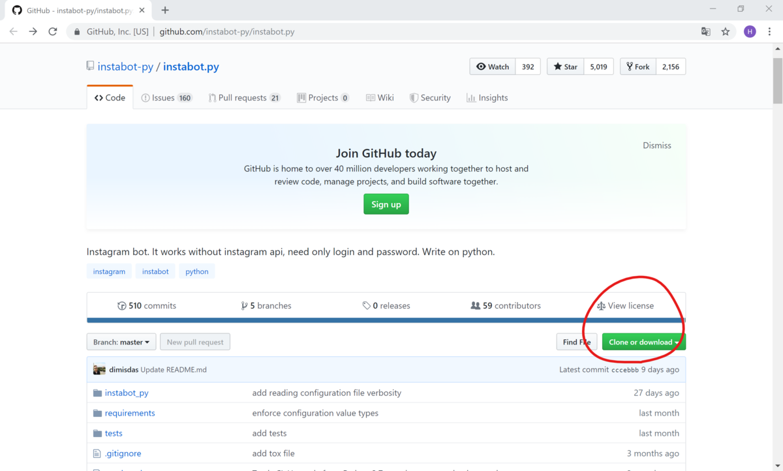Click the dimisdas author avatar

point(99,369)
